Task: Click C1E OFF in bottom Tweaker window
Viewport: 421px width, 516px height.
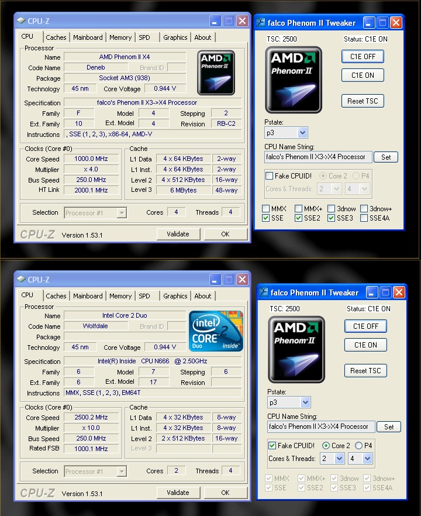Action: point(365,326)
